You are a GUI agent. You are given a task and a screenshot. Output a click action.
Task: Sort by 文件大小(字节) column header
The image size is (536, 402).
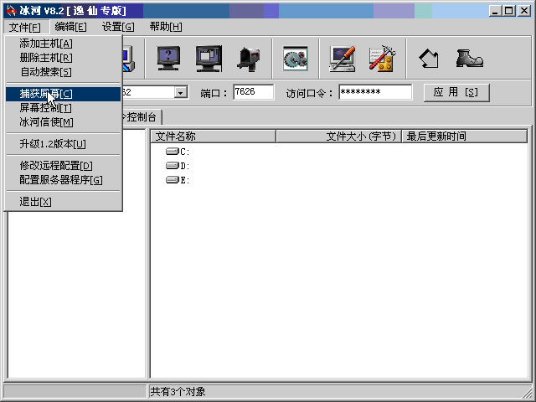click(x=338, y=136)
